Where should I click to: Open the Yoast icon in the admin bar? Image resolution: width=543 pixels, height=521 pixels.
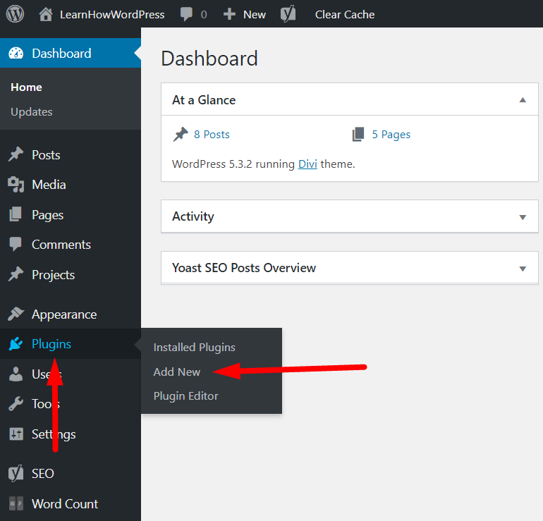pos(288,14)
